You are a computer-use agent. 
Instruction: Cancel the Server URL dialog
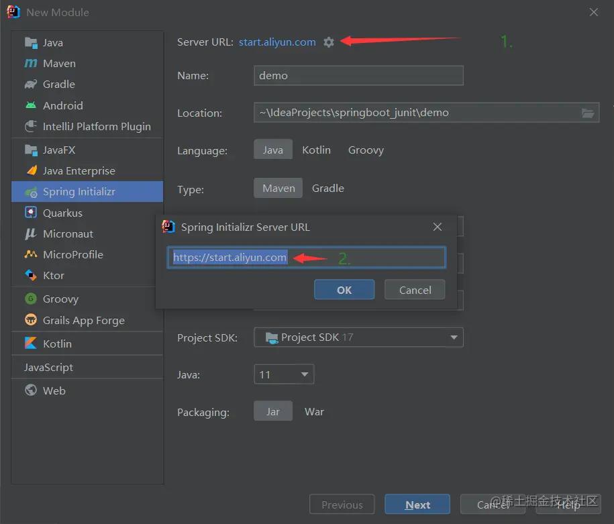(415, 290)
